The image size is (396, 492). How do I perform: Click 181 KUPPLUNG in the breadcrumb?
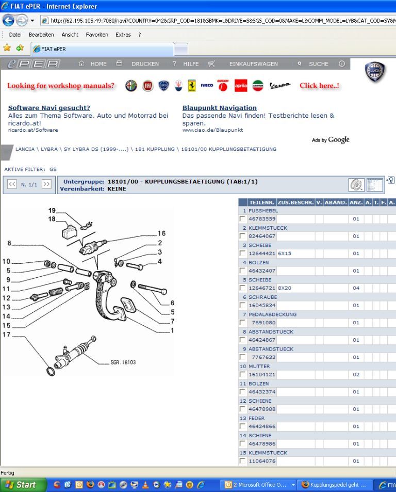point(155,149)
